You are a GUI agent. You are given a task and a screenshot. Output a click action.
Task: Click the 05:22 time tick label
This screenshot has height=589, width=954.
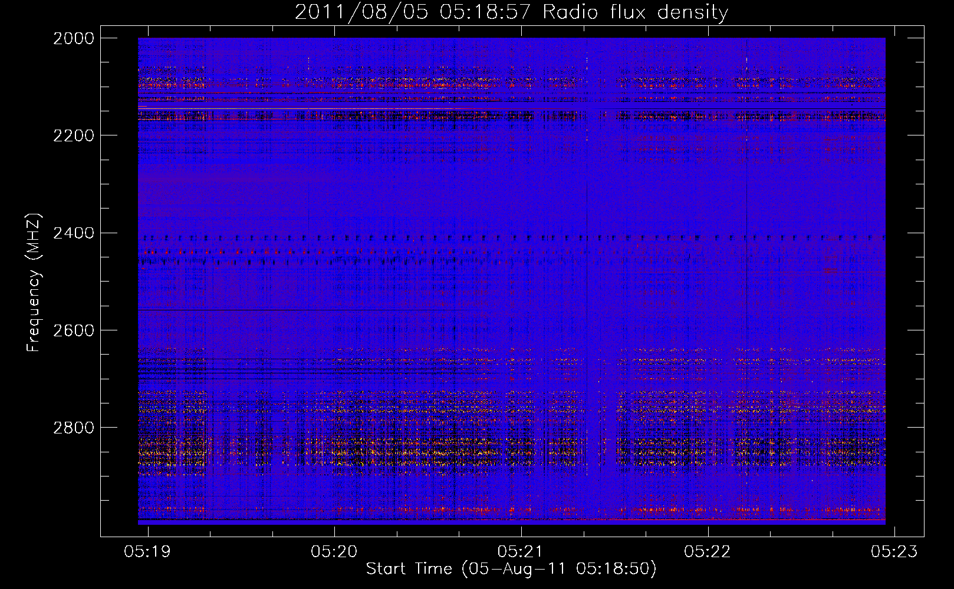pyautogui.click(x=708, y=551)
